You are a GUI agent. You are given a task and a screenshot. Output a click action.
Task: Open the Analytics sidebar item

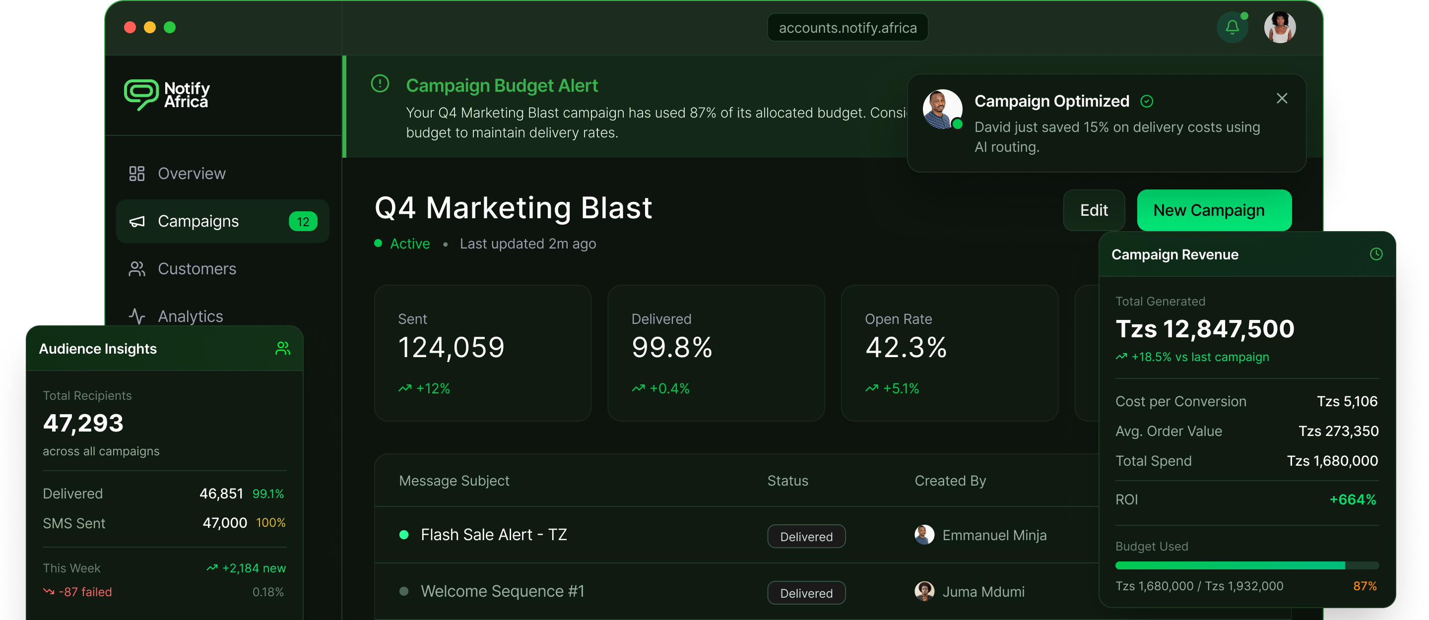pyautogui.click(x=190, y=316)
